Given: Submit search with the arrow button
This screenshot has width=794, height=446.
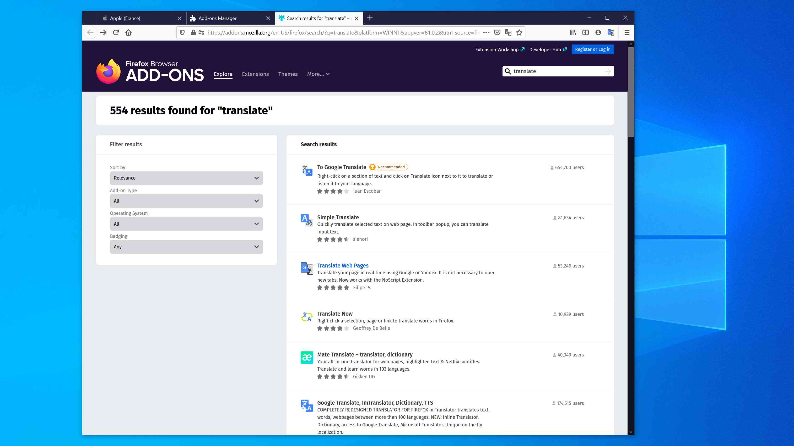Looking at the screenshot, I should point(608,71).
